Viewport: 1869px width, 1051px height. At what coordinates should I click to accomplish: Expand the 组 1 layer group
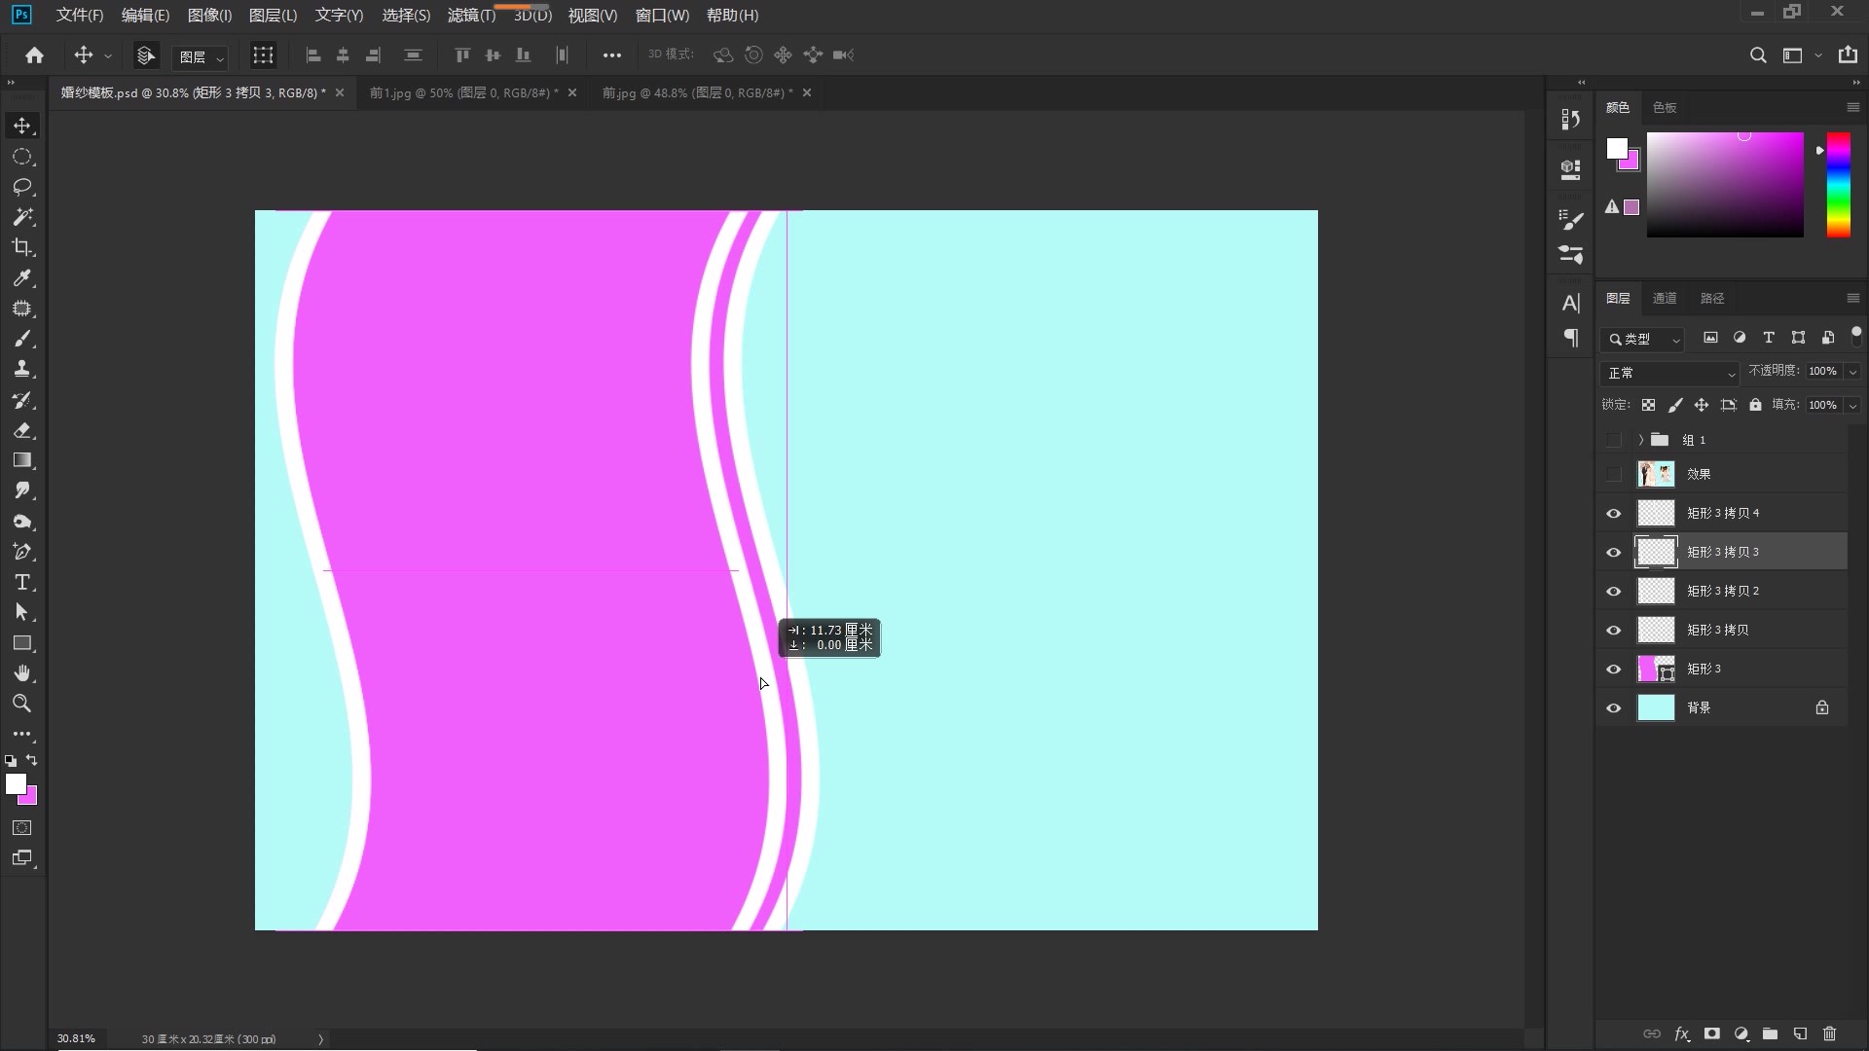[1640, 440]
